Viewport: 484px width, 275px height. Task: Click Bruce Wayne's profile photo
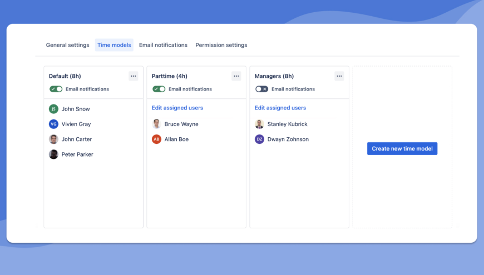click(x=156, y=124)
